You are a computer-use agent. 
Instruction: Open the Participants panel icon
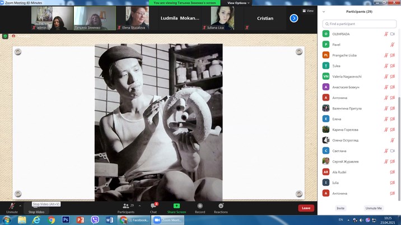point(126,206)
